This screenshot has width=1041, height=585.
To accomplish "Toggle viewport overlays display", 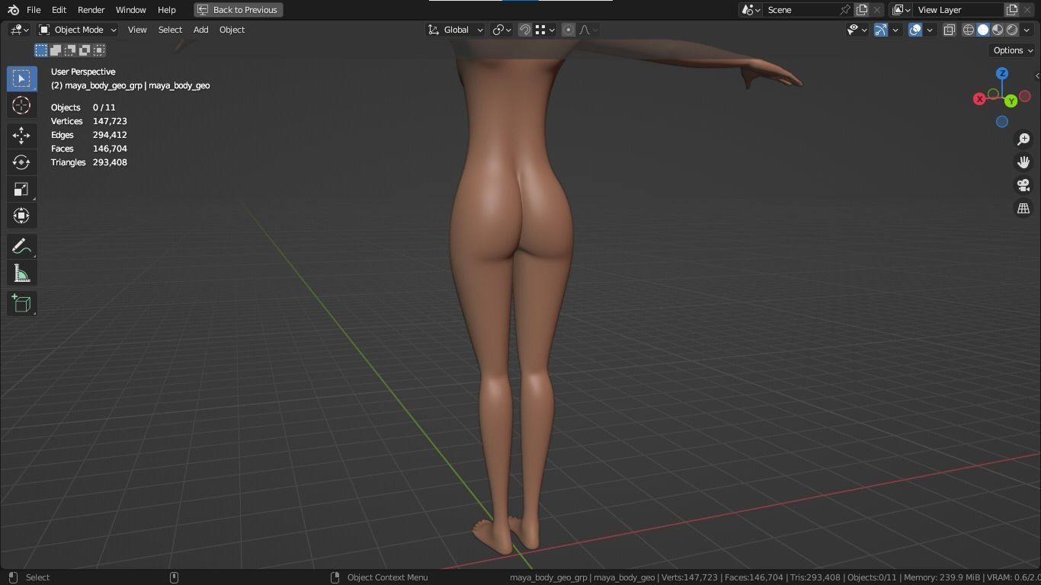I will [x=915, y=30].
